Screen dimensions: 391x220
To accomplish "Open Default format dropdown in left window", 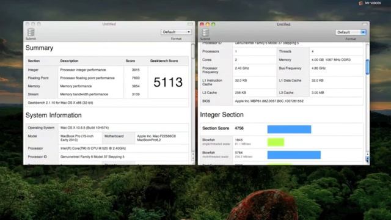I will 176,32.
